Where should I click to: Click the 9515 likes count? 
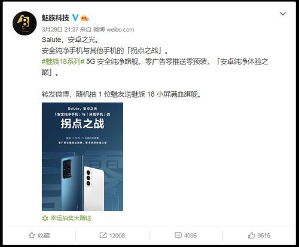(x=264, y=236)
